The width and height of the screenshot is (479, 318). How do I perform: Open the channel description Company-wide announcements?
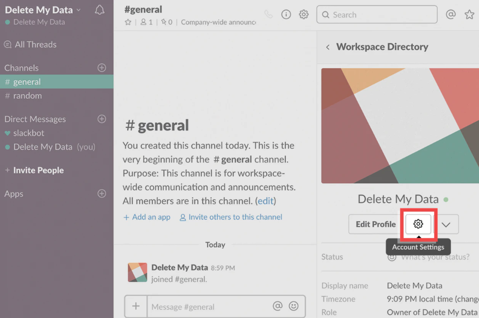[218, 22]
